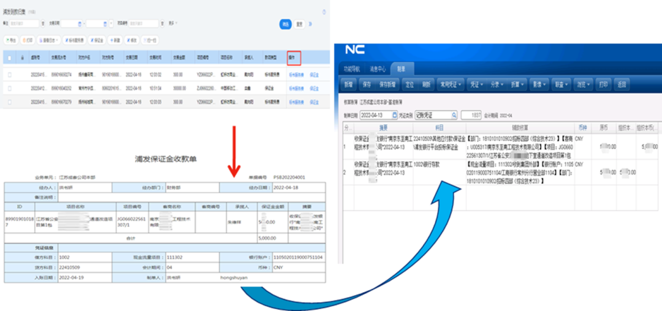Click the help icon at top right of list
Image resolution: width=662 pixels, height=311 pixels.
tap(324, 12)
